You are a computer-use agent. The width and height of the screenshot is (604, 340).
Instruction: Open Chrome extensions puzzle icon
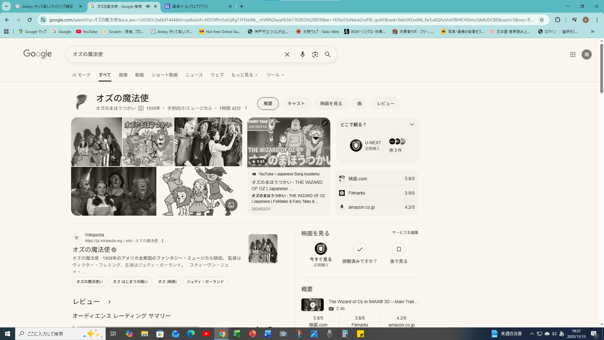click(x=557, y=20)
